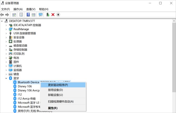Click scan for hardware changes monitor icon
This screenshot has height=113, width=176.
tap(41, 15)
